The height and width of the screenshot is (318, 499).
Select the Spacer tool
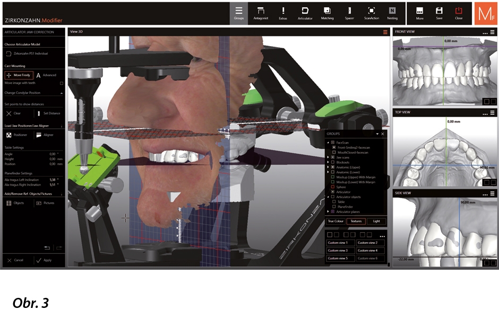click(349, 14)
